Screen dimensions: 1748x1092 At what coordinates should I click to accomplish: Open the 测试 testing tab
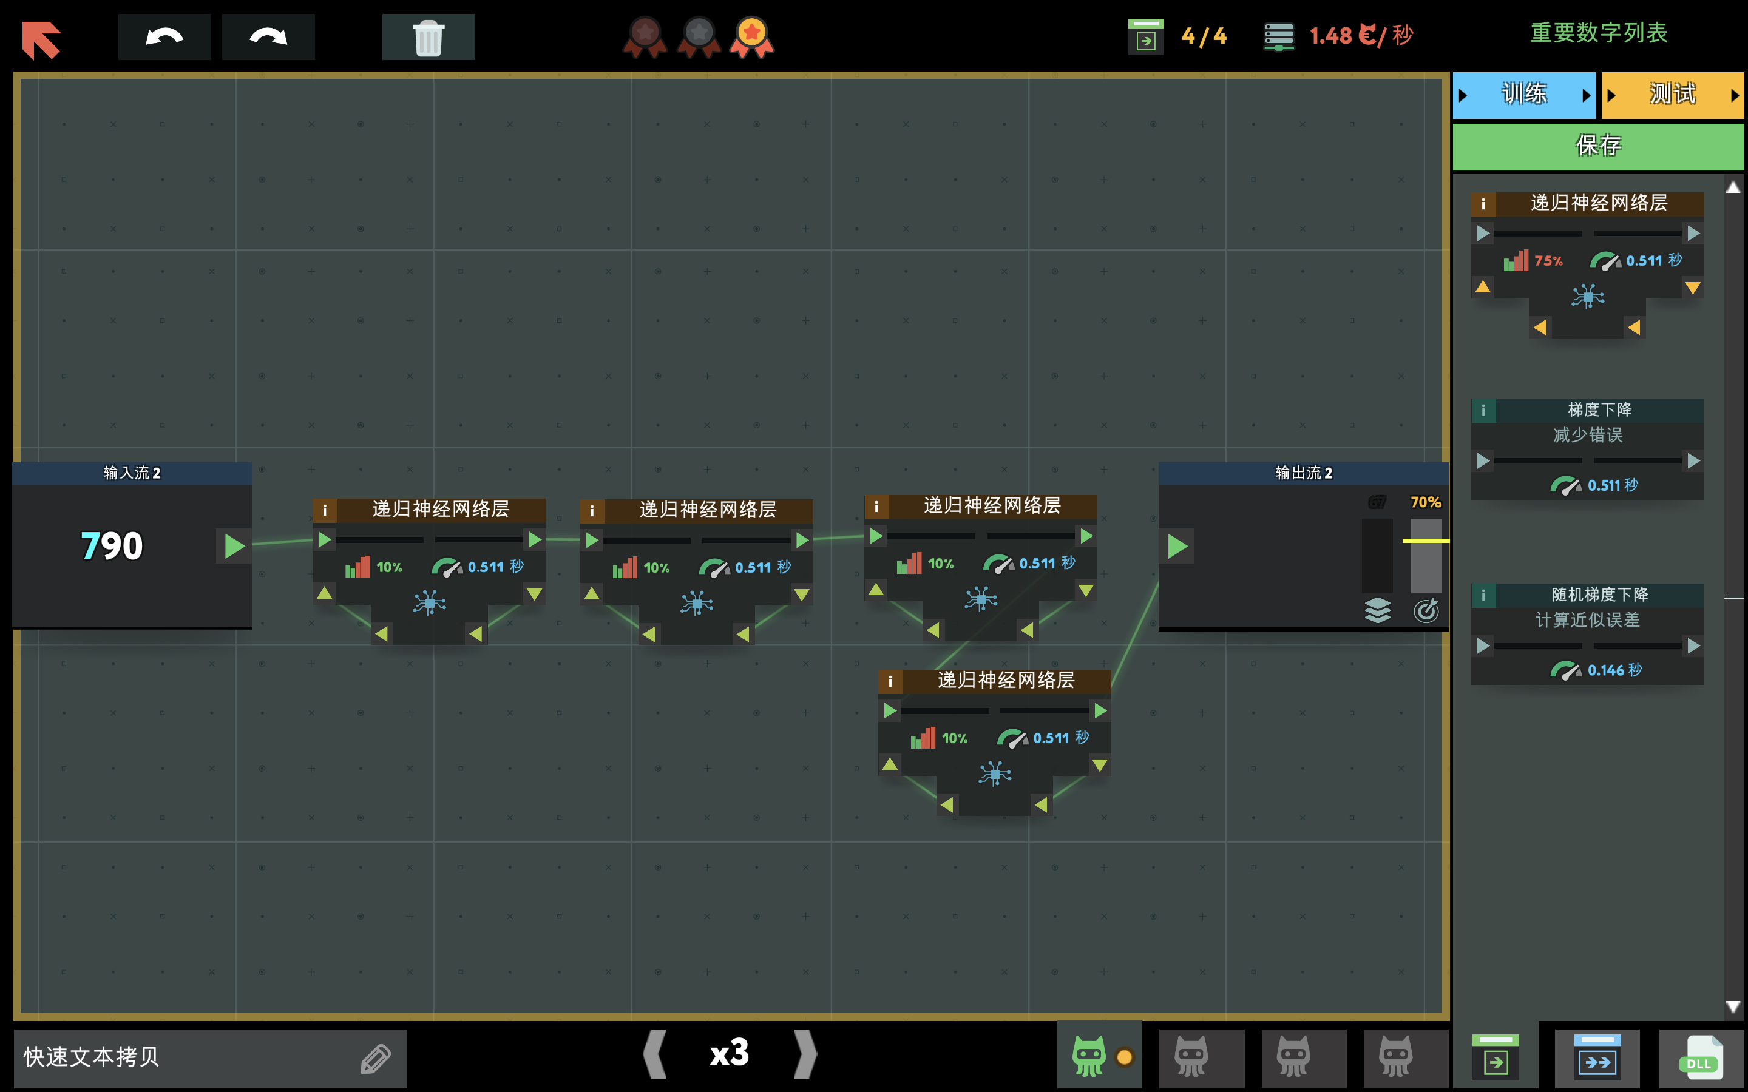pos(1672,95)
